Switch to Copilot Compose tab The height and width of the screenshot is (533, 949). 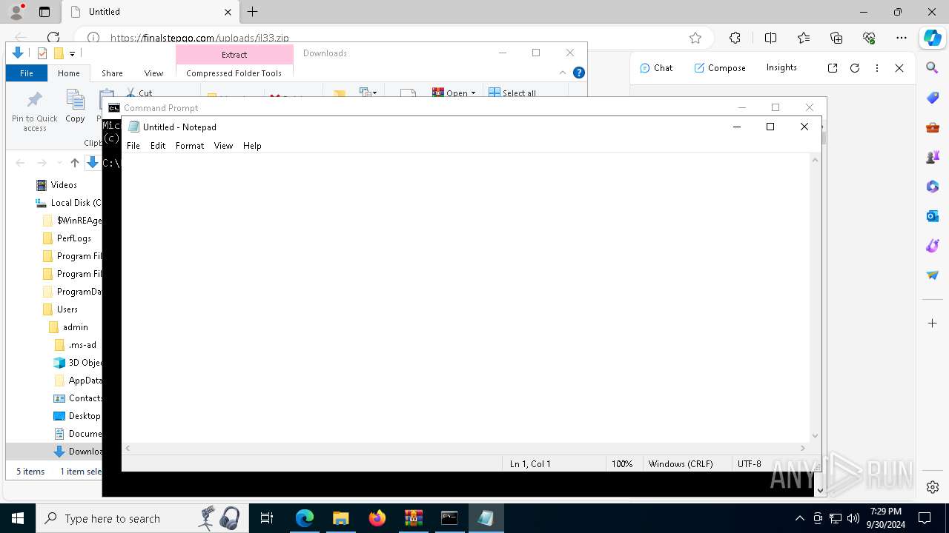click(720, 67)
